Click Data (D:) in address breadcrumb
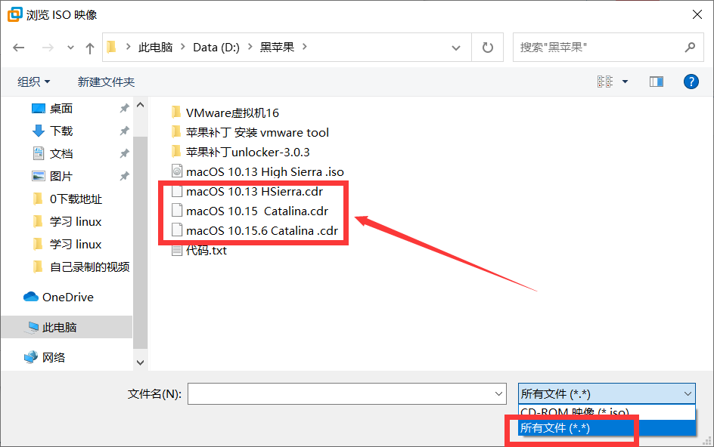This screenshot has height=447, width=714. [x=216, y=48]
